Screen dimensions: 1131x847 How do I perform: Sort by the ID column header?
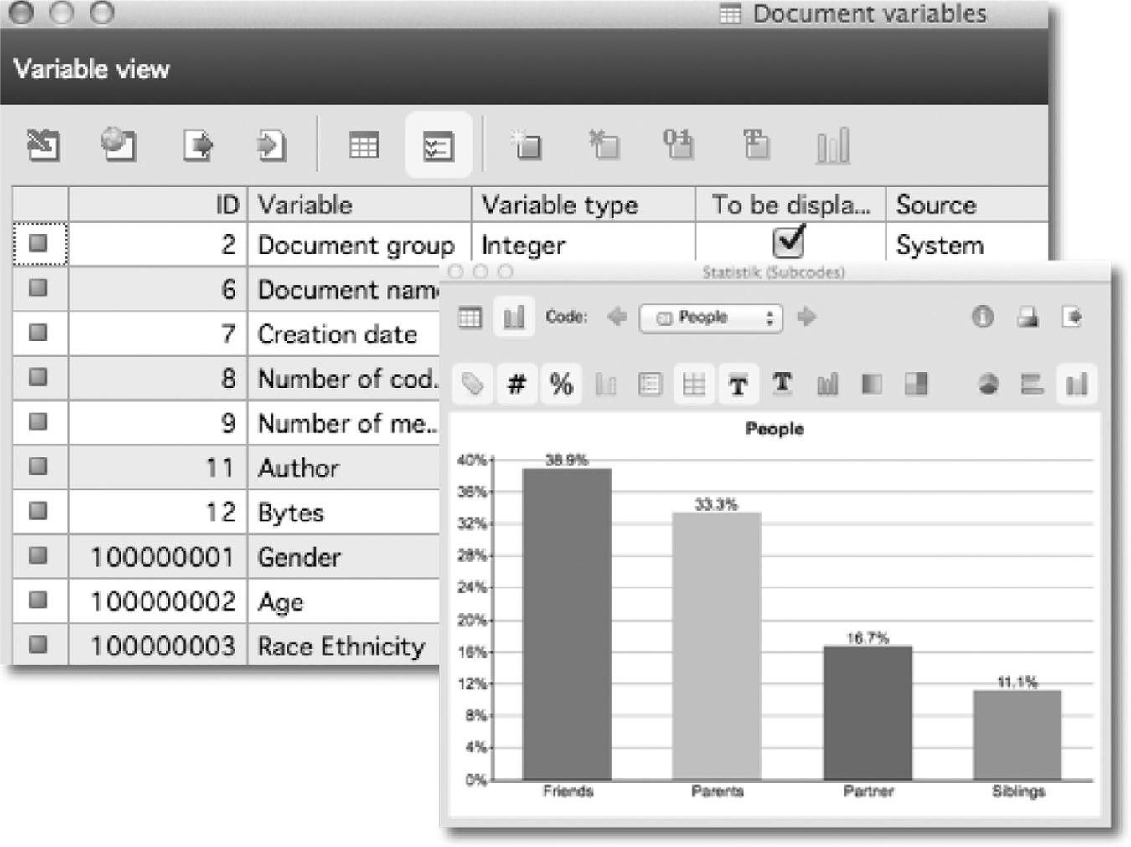(158, 204)
